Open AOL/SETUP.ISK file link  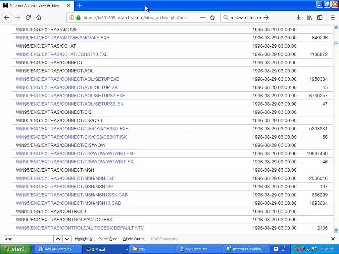[x=67, y=87]
